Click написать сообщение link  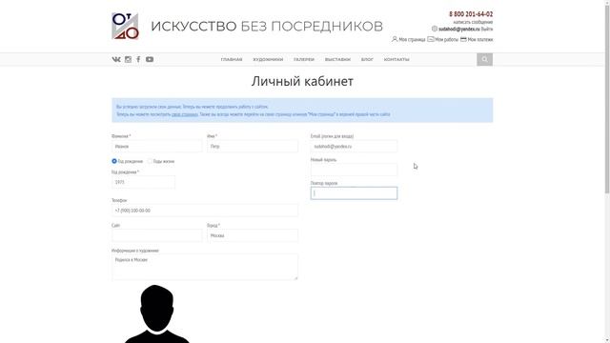point(473,22)
